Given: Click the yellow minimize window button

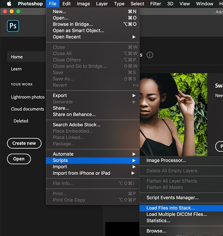Looking at the screenshot, I should click(x=12, y=11).
